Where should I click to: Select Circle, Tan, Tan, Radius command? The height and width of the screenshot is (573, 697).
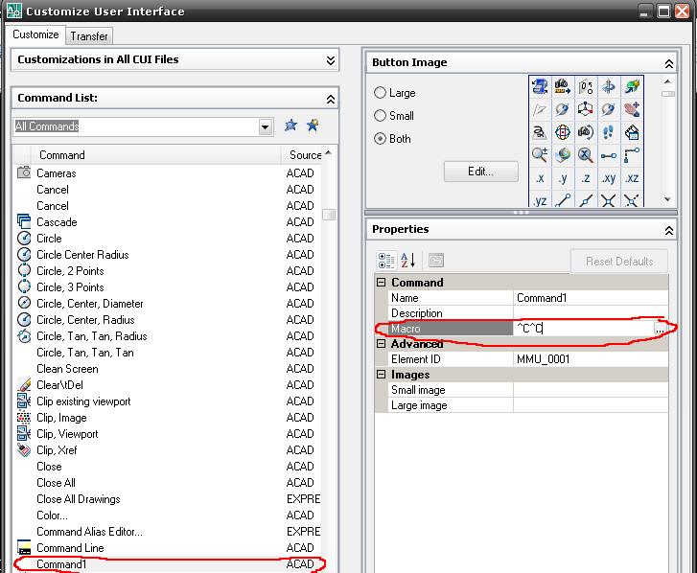(168, 336)
